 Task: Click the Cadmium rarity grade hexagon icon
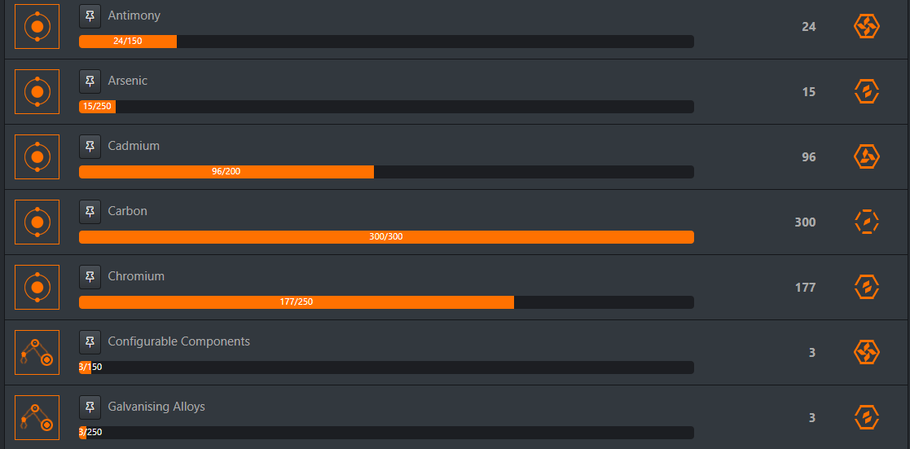click(x=867, y=156)
